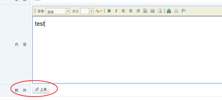
Task: Toggle bold formatting in editor toolbar
Action: click(109, 11)
